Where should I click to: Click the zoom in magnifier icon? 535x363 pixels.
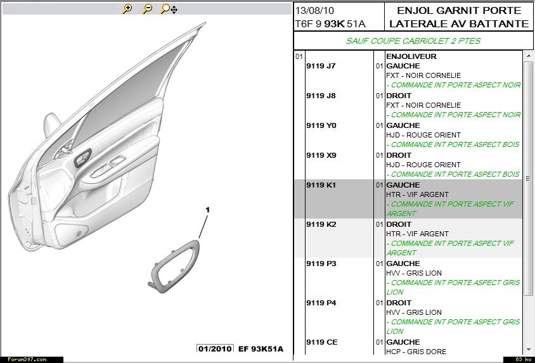[127, 9]
